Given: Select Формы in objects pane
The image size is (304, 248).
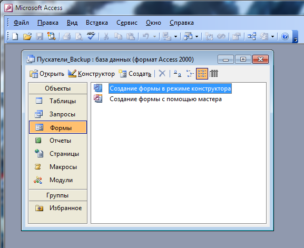Looking at the screenshot, I should pos(58,127).
